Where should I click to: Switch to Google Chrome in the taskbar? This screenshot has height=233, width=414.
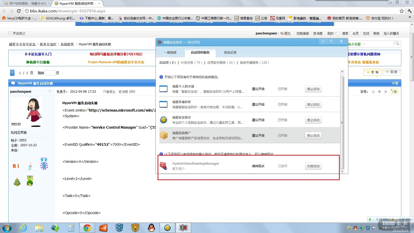point(87,228)
